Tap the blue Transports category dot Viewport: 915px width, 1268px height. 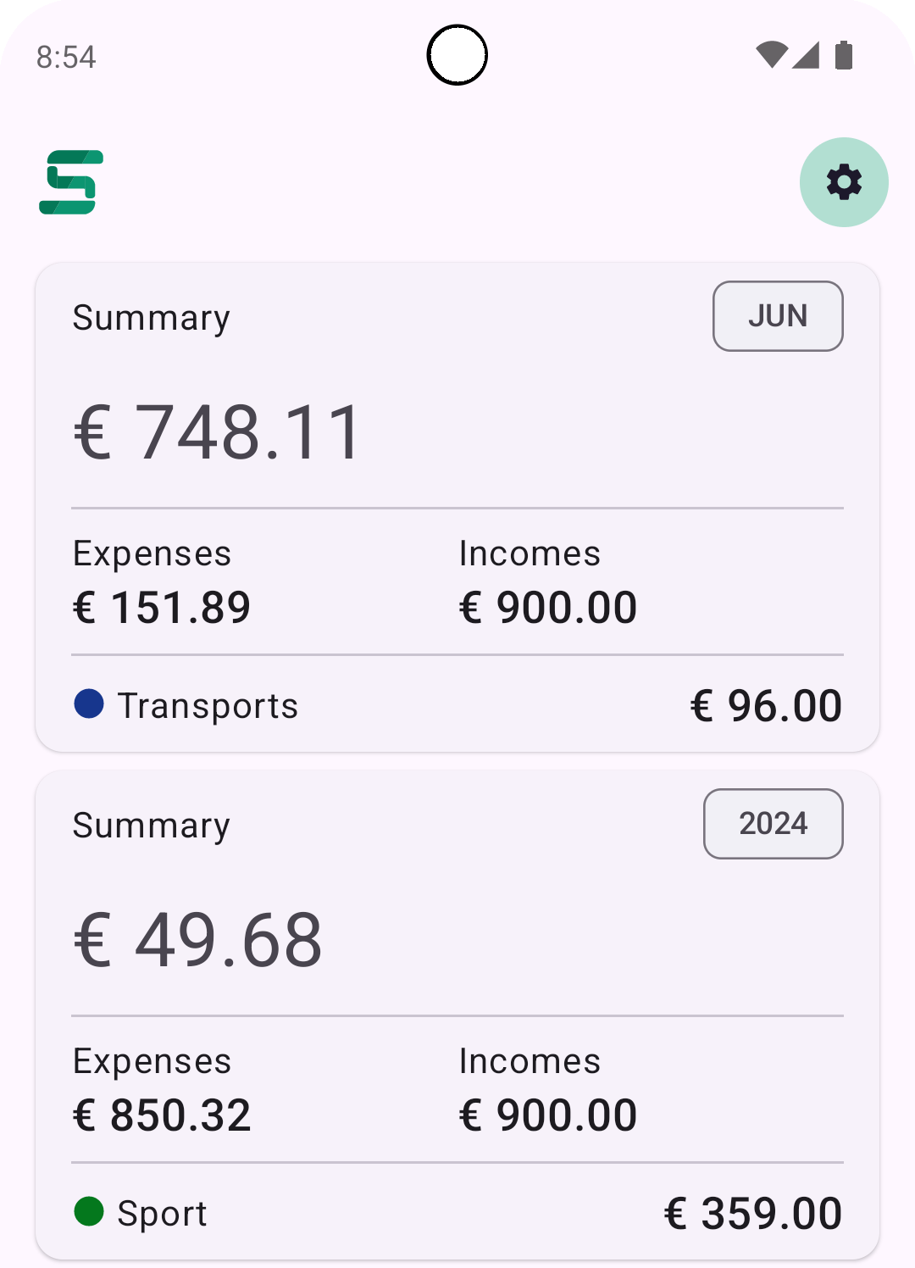pyautogui.click(x=89, y=704)
